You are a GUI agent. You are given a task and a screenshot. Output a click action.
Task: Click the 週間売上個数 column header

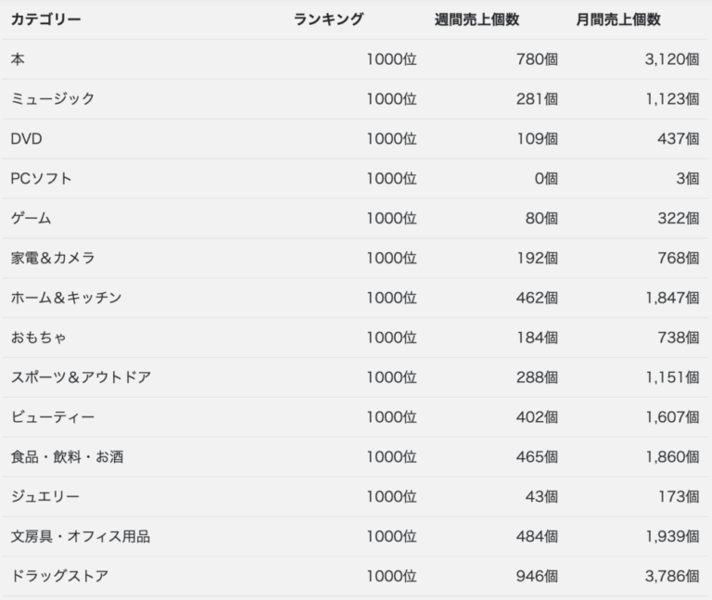tap(477, 19)
